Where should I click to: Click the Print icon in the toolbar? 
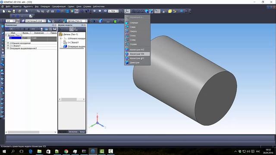pos(19,11)
